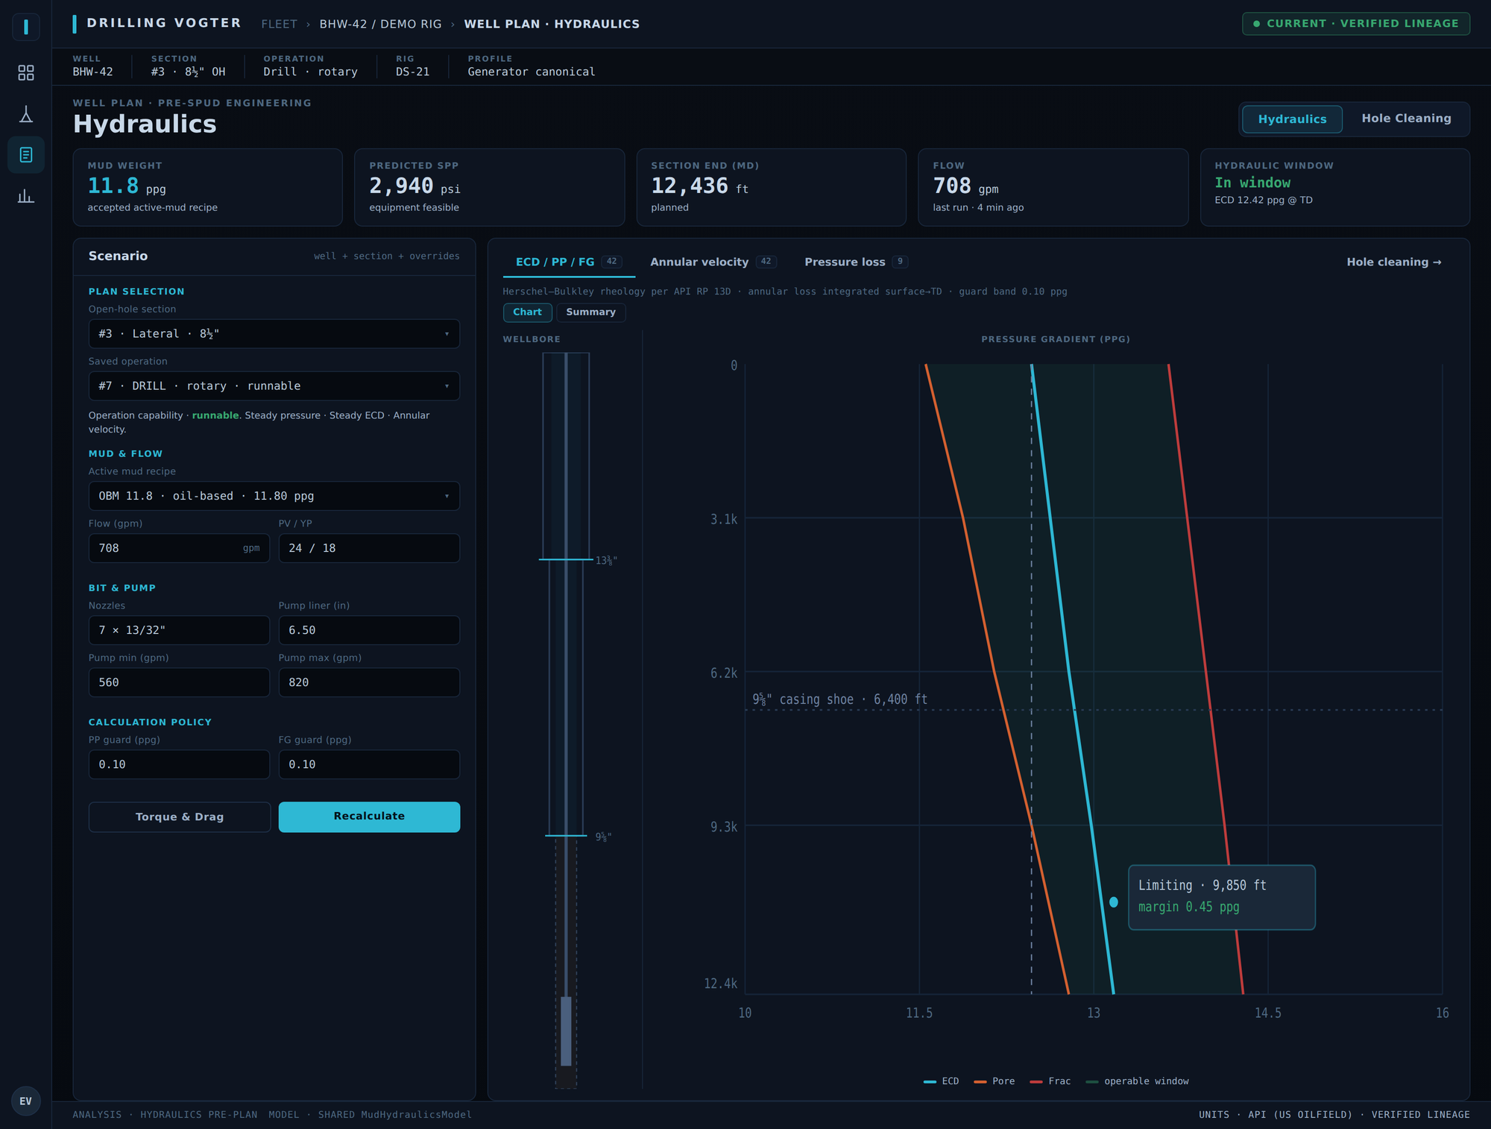Switch to Hydraulics view toggle
This screenshot has width=1491, height=1129.
[x=1292, y=119]
